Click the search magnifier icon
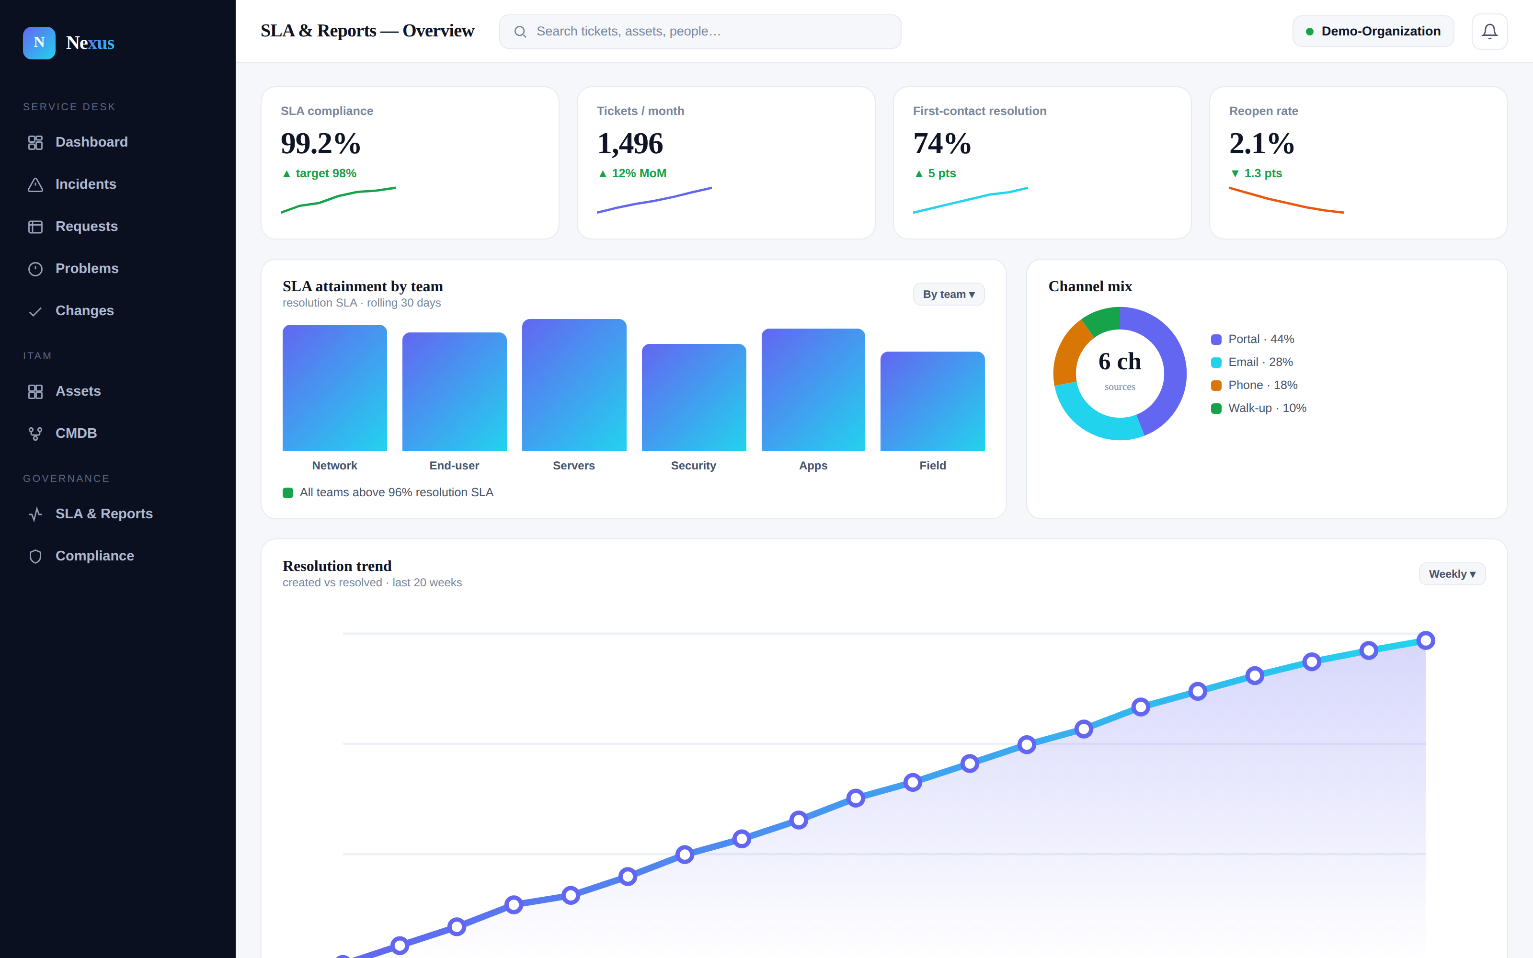 pos(520,32)
